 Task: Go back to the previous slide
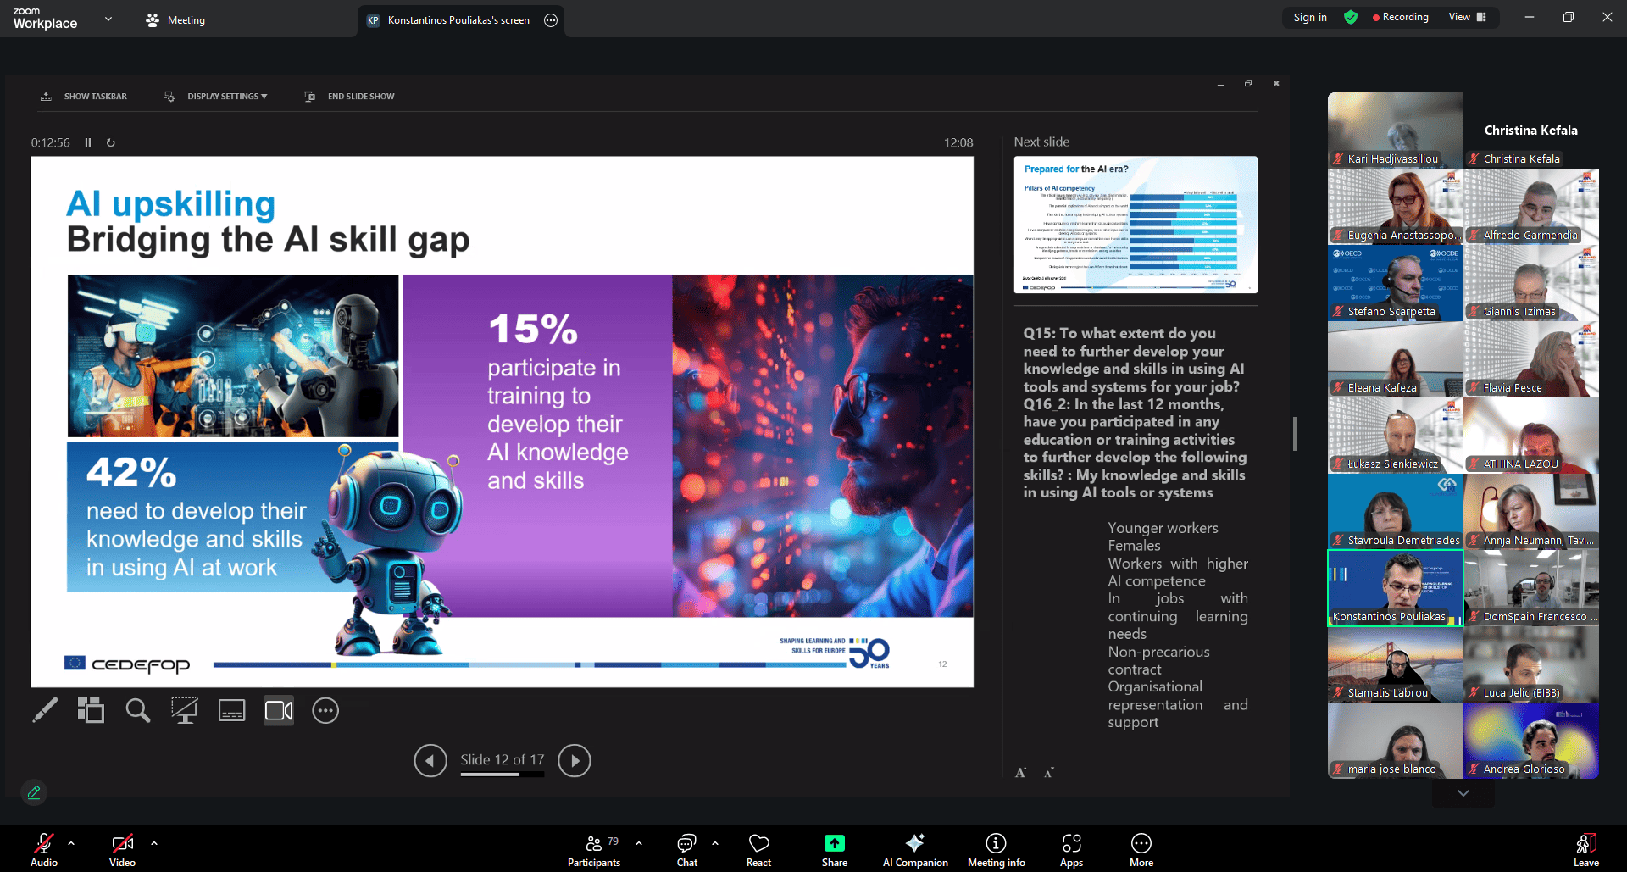pyautogui.click(x=430, y=760)
